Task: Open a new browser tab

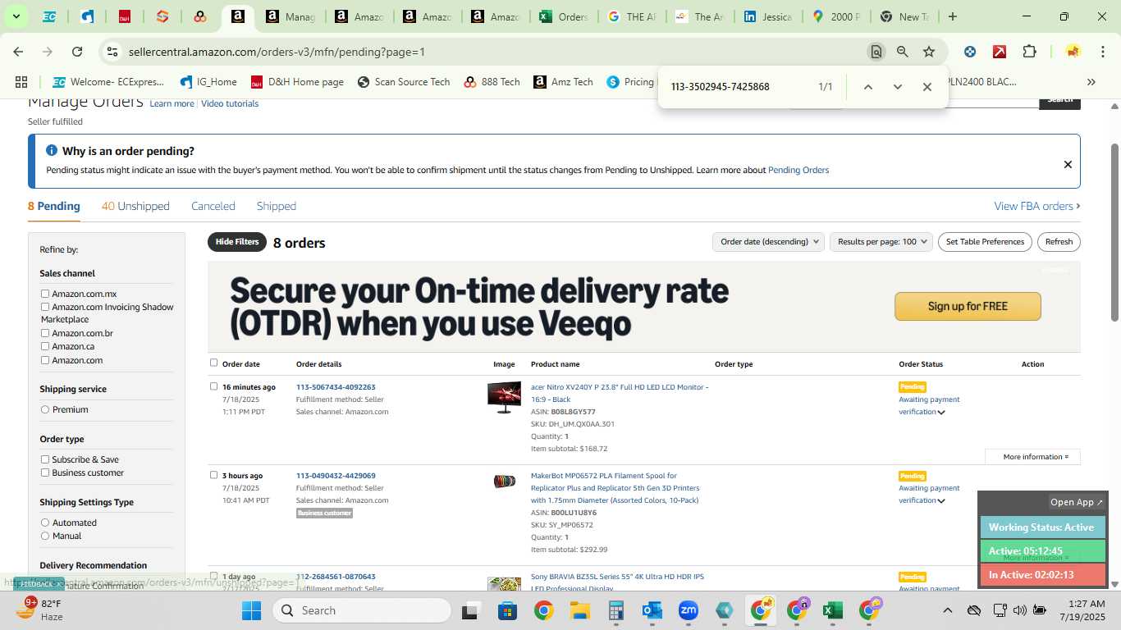Action: (x=952, y=16)
